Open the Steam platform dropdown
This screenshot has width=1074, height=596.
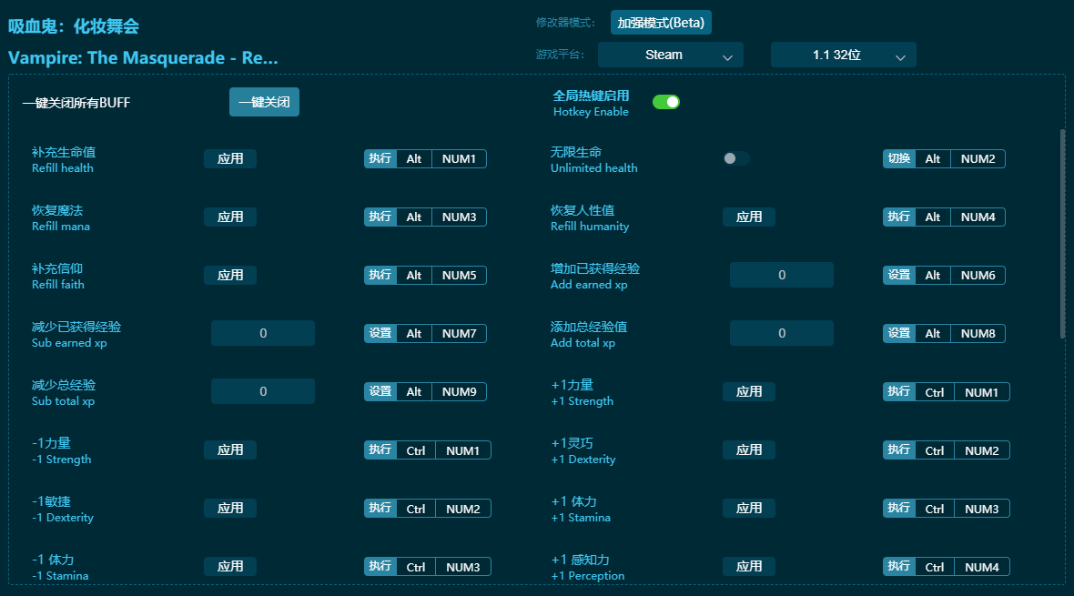pyautogui.click(x=671, y=55)
